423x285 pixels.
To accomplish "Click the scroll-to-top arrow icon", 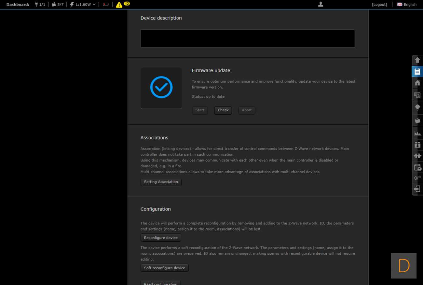I will (417, 60).
